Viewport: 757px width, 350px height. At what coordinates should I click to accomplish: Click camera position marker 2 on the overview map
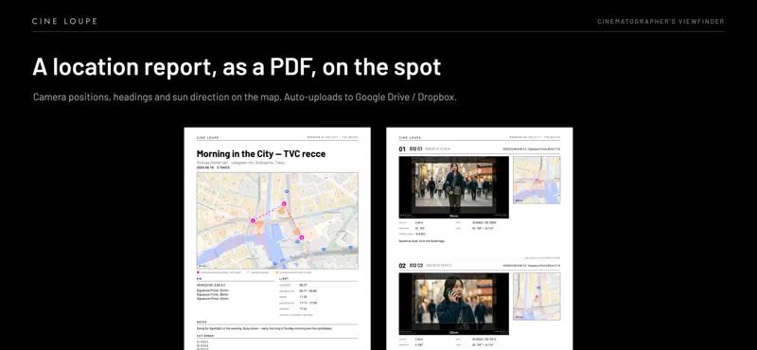click(x=285, y=203)
